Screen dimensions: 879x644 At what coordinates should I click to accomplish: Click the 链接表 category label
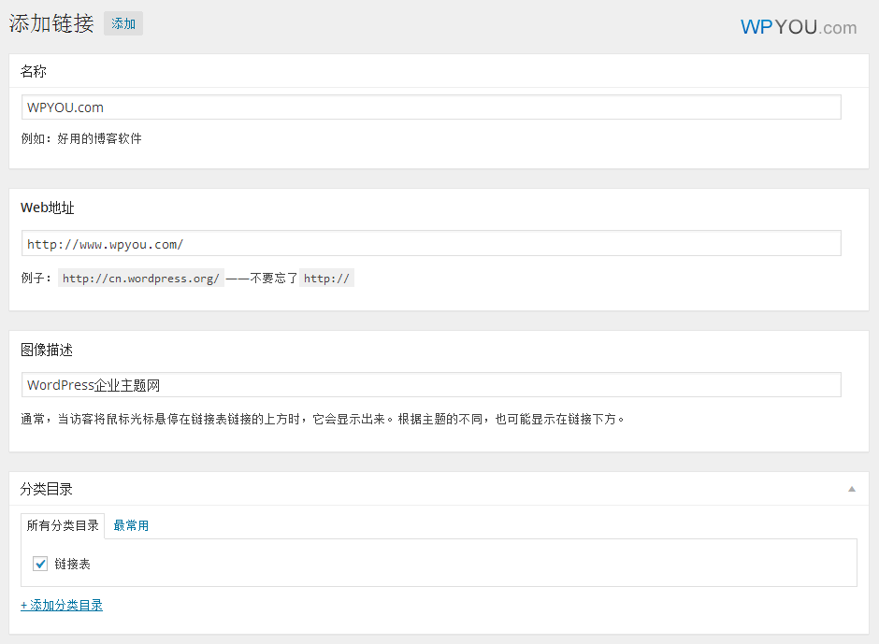(72, 564)
